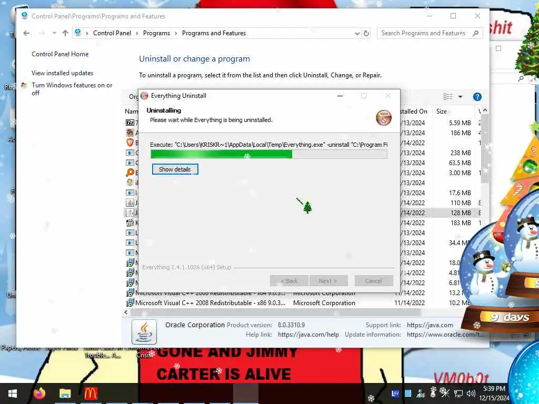The height and width of the screenshot is (404, 539).
Task: Open the taskbar clock showing 5:39 PM
Action: 494,393
